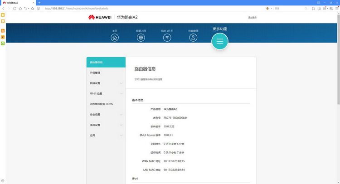
Task: Click the eye icon near search box
Action: pos(267,9)
